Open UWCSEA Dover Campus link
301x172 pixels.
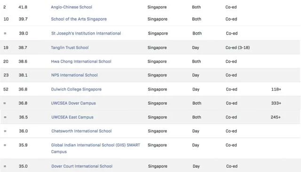[73, 103]
